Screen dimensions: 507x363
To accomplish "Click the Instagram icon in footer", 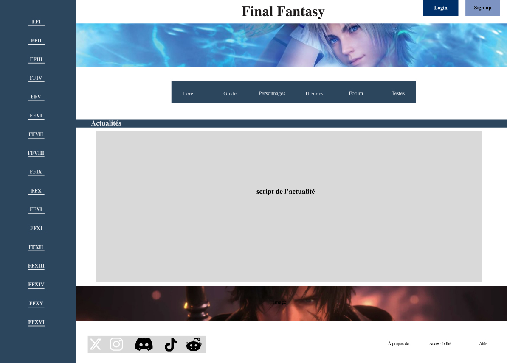I will click(116, 344).
